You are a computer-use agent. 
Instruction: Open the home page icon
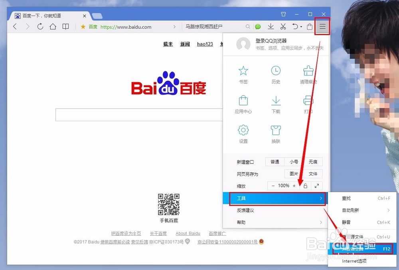tap(53, 26)
